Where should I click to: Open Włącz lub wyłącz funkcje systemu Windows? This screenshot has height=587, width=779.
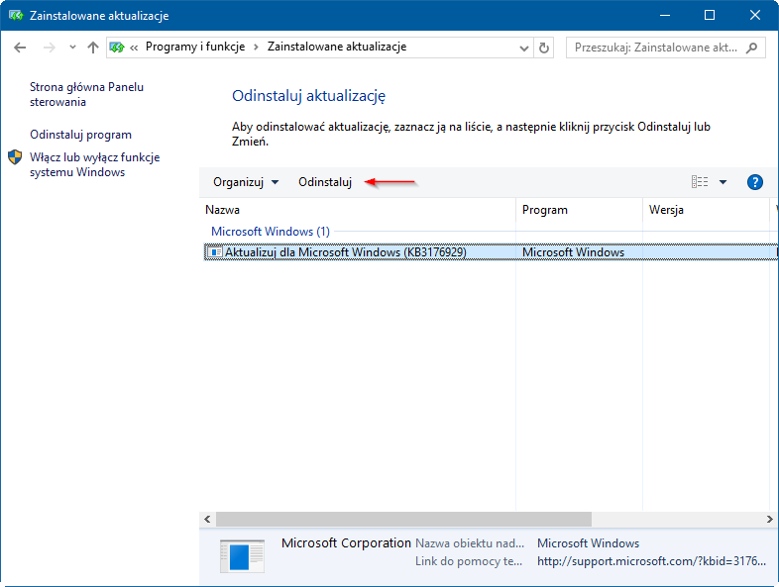click(94, 164)
